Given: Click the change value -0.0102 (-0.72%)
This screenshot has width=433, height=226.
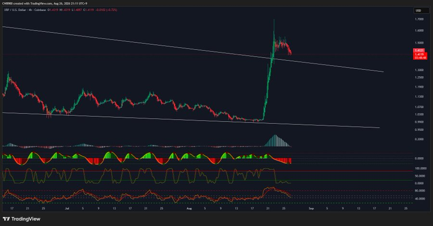Looking at the screenshot, I should pos(106,10).
